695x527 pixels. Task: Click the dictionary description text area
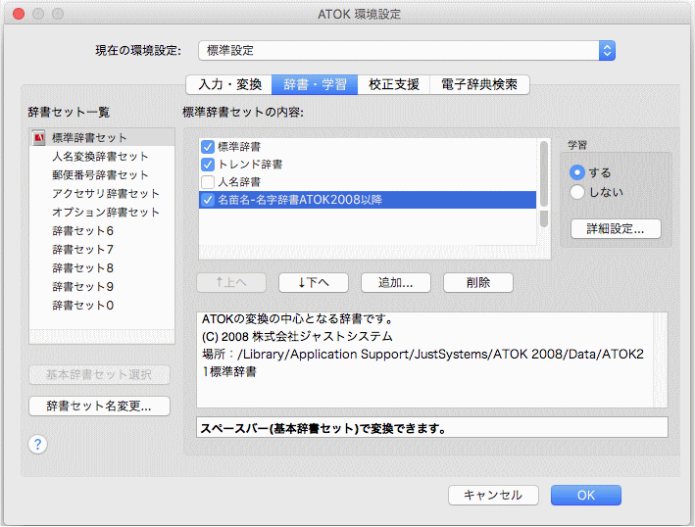[x=431, y=359]
